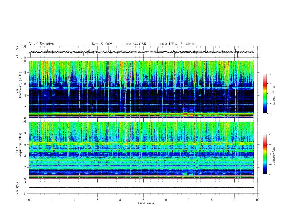Click the "Time (min)" axis title
290x224 pixels.
(x=146, y=203)
